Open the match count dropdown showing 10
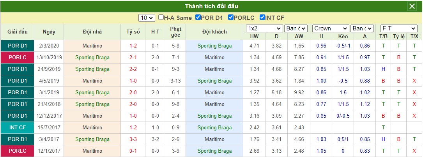Image resolution: width=423 pixels, height=157 pixels. click(147, 18)
